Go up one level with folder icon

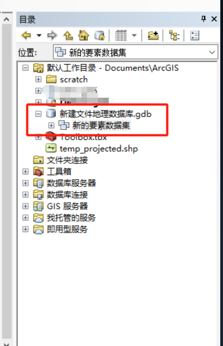point(68,35)
